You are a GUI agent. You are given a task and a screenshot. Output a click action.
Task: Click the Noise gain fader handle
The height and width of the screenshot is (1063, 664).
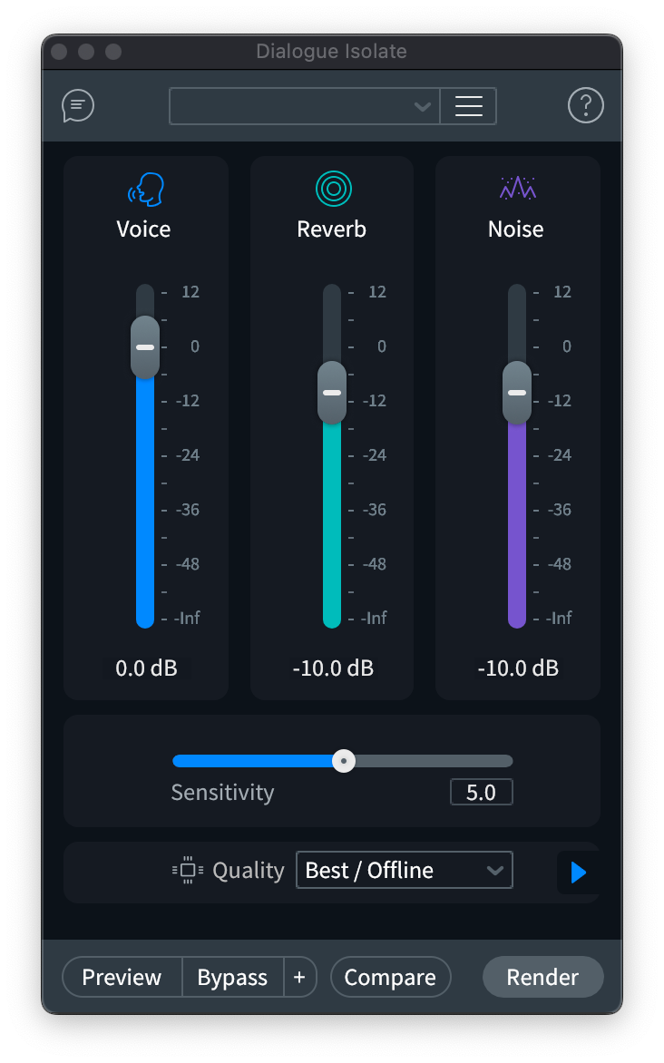pyautogui.click(x=517, y=393)
